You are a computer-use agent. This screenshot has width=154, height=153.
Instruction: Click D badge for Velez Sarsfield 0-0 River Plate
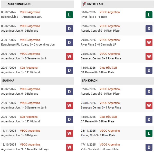(149, 147)
